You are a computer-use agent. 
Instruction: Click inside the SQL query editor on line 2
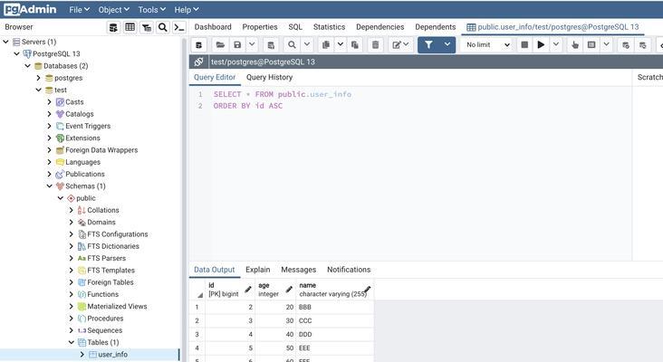coord(248,106)
